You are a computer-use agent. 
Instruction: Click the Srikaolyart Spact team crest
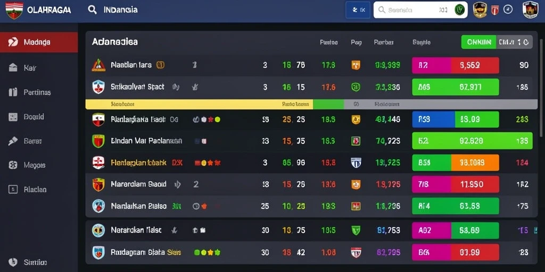tap(98, 87)
